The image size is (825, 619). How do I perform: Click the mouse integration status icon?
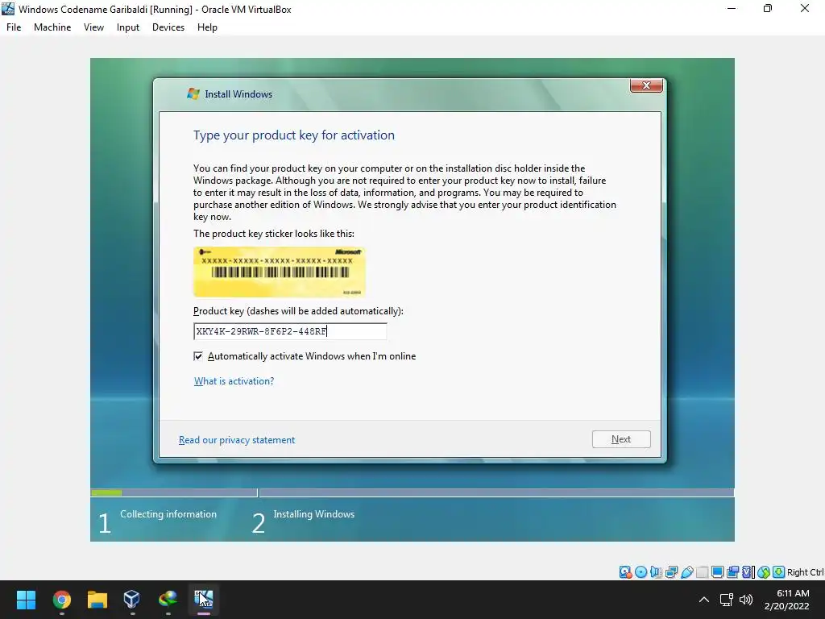tap(764, 572)
